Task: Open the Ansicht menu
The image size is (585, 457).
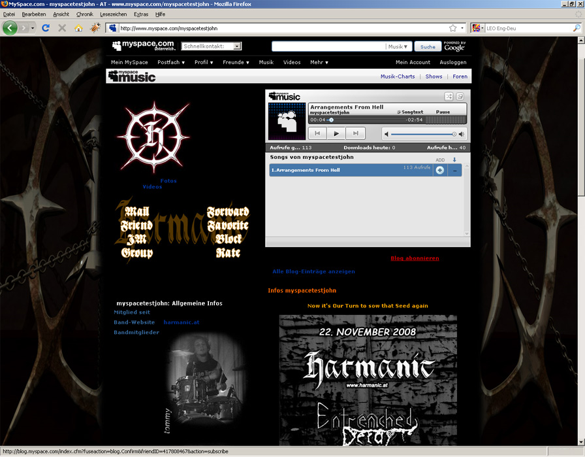Action: [61, 14]
